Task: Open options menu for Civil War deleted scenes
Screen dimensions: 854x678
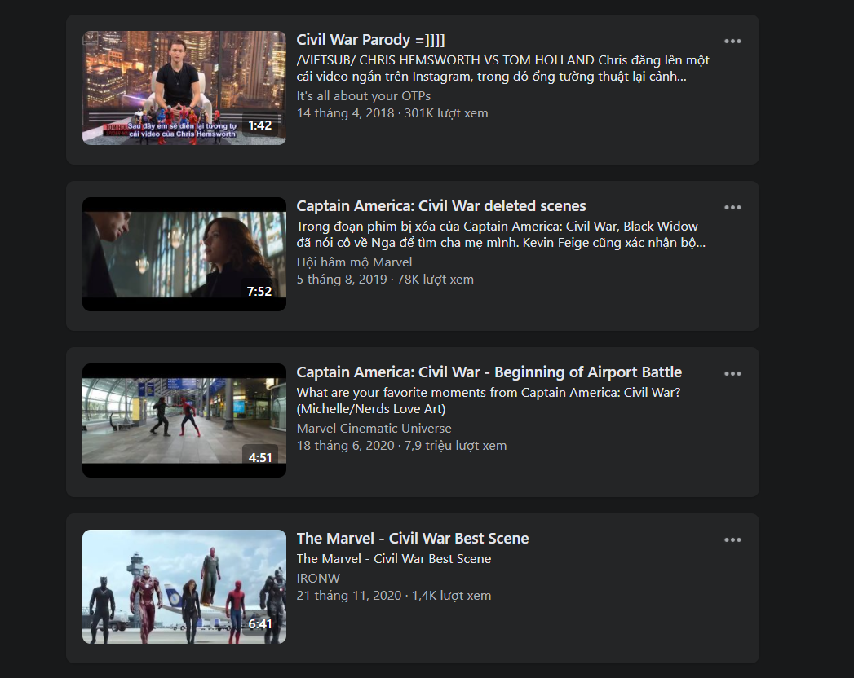Action: [x=732, y=207]
